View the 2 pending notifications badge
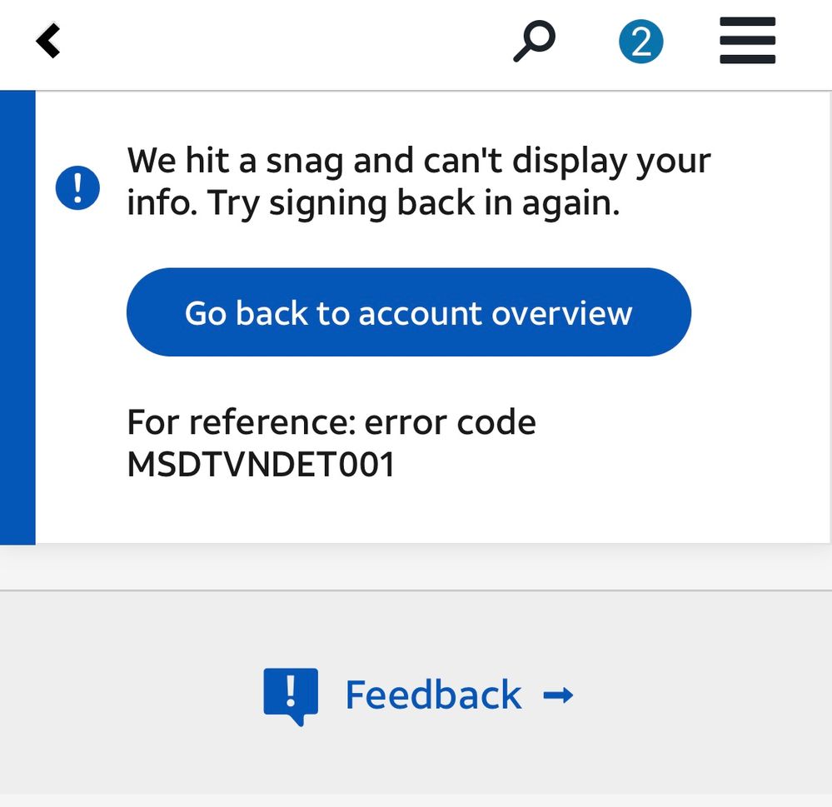 640,42
